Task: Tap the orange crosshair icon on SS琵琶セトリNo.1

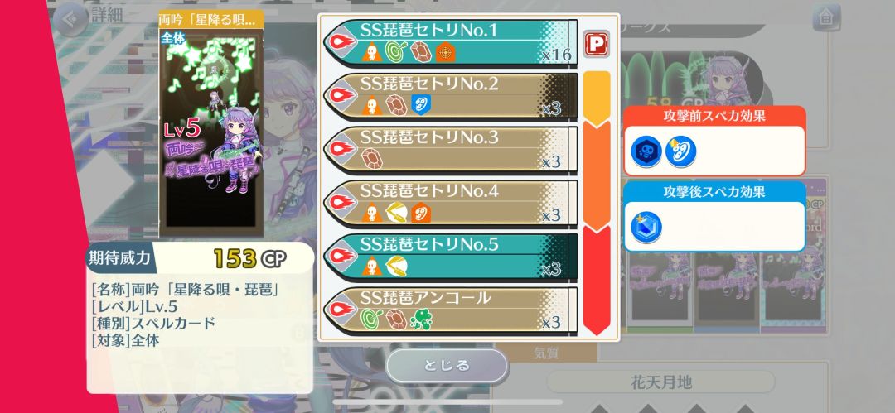Action: [446, 52]
